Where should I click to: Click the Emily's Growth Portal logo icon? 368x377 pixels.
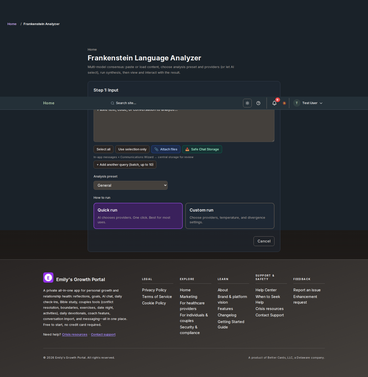pos(48,278)
